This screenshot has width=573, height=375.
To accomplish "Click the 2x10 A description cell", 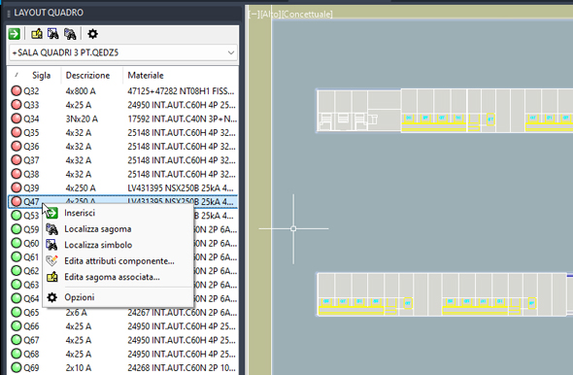I will 79,367.
